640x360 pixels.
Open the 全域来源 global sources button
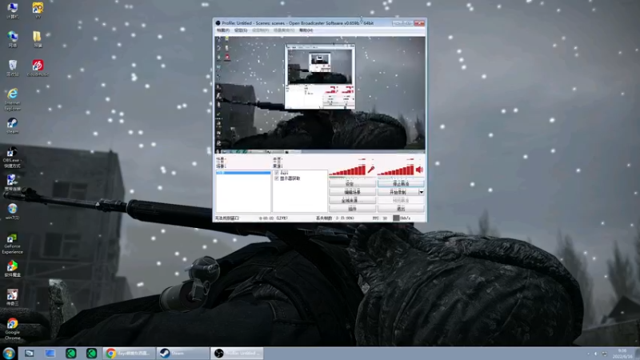[x=352, y=201]
